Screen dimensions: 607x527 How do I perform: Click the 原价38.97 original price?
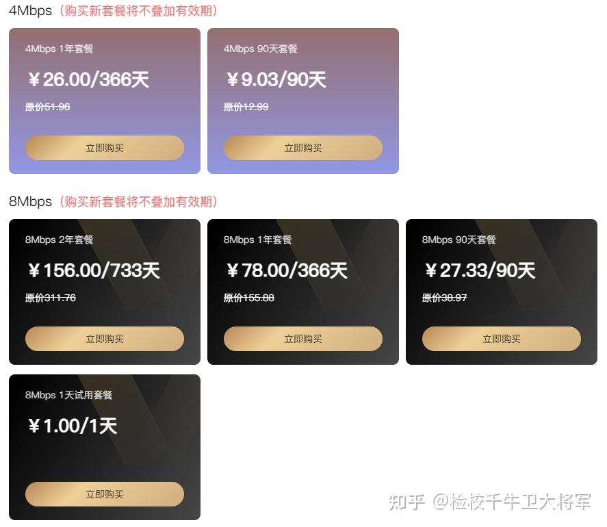pyautogui.click(x=444, y=298)
